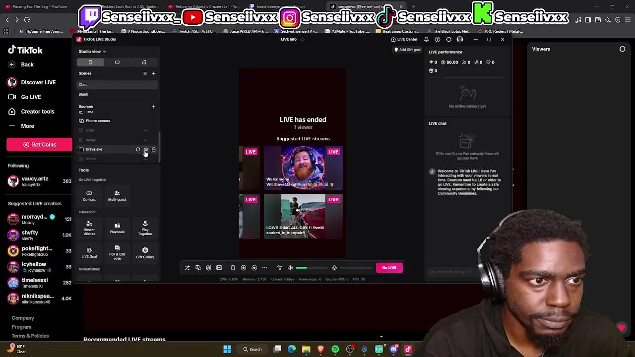Open the Playbook tool

[x=117, y=228]
